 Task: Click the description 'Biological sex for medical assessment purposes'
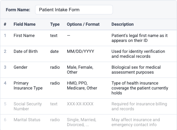(x=136, y=70)
